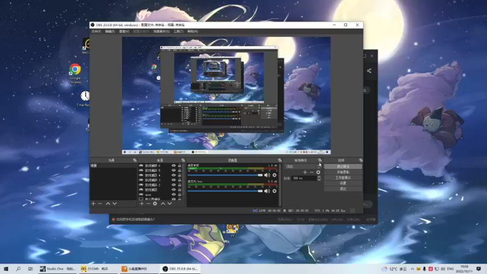Open transition properties with the gear icon
Viewport: 487px width, 274px height.
point(318,172)
